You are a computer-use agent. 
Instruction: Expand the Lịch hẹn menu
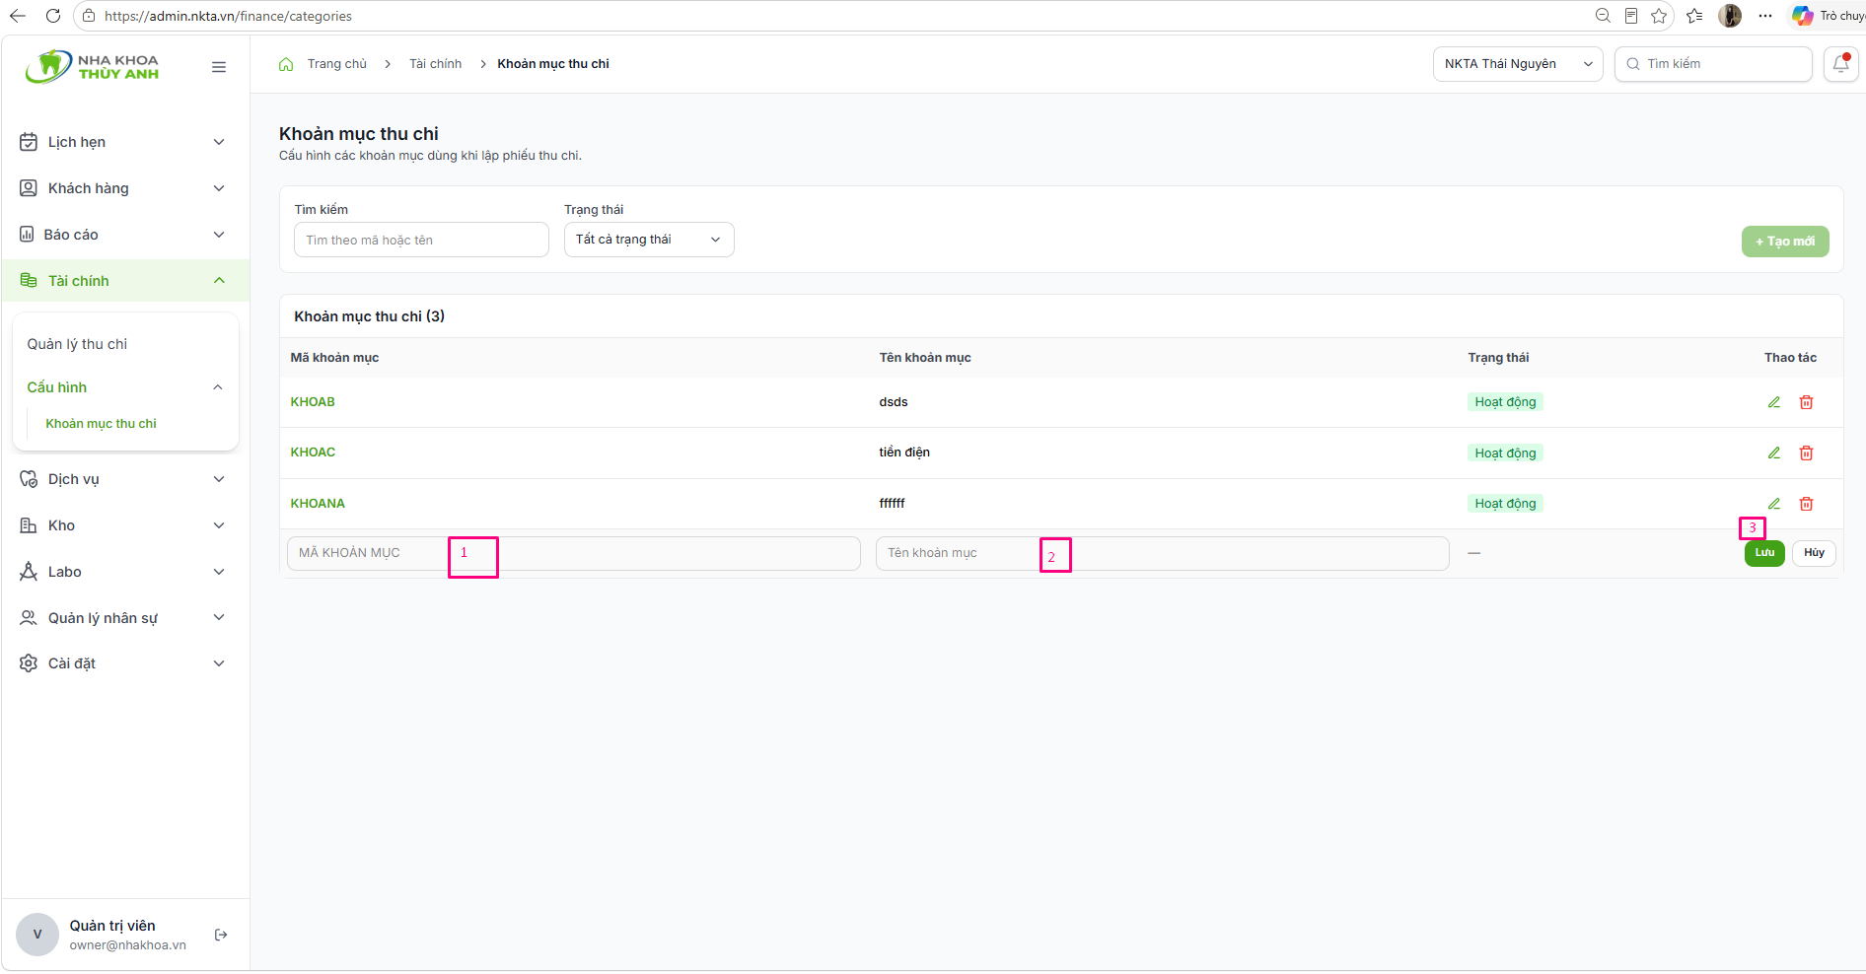[x=125, y=142]
